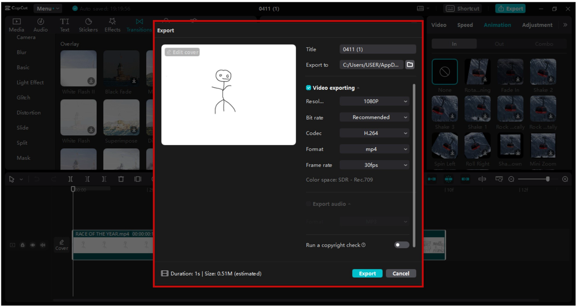Select the Combo animation tab
Viewport: 577px width, 306px height.
[544, 44]
